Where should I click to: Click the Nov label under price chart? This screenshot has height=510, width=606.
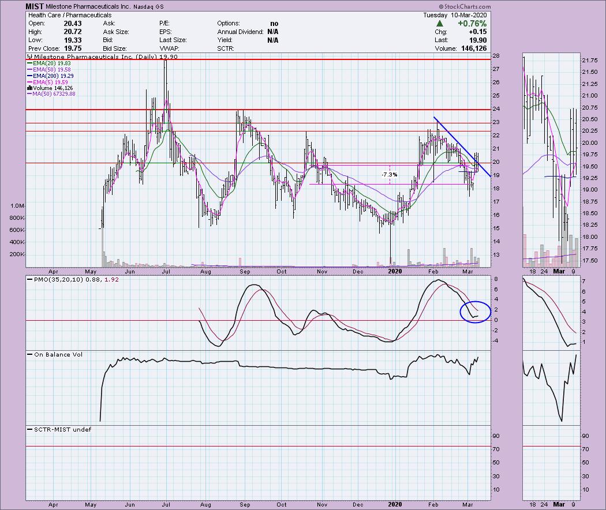pos(322,271)
